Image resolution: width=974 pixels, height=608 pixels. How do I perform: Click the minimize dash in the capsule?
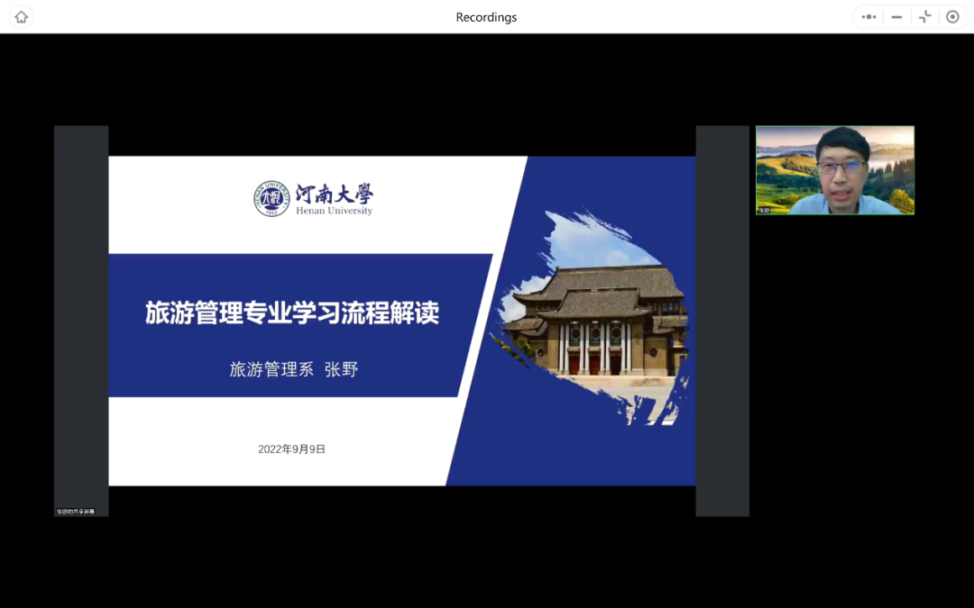pyautogui.click(x=896, y=17)
